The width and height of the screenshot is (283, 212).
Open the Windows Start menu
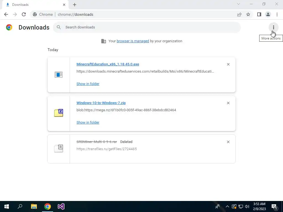pyautogui.click(x=7, y=206)
